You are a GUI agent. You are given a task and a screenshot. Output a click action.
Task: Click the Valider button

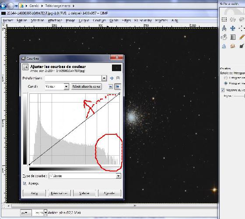pyautogui.click(x=84, y=193)
